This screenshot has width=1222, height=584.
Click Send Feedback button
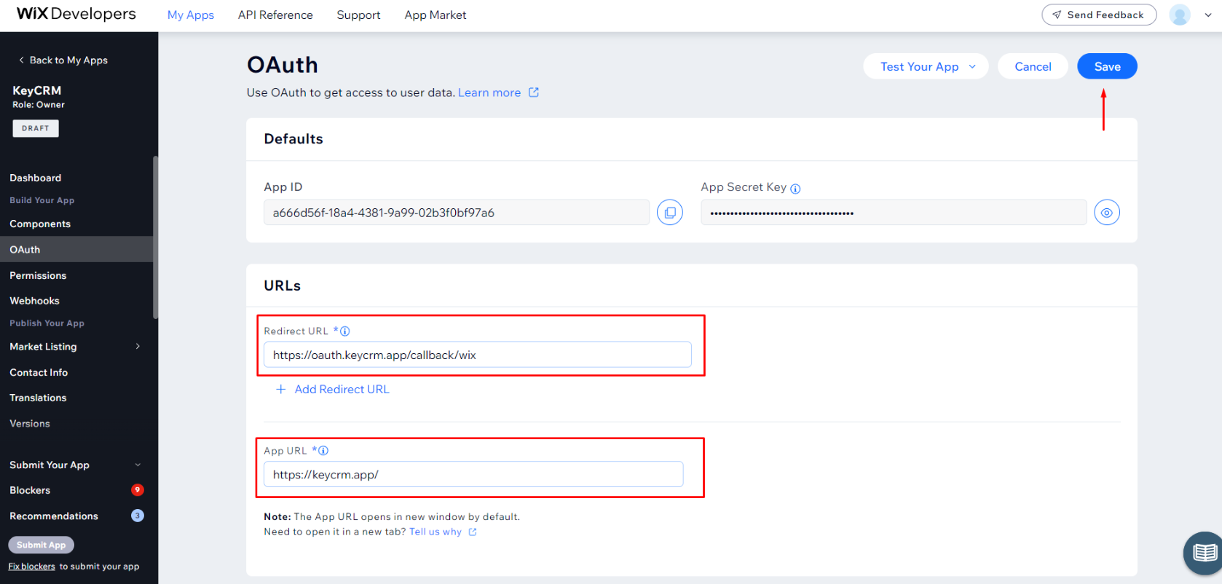point(1099,15)
